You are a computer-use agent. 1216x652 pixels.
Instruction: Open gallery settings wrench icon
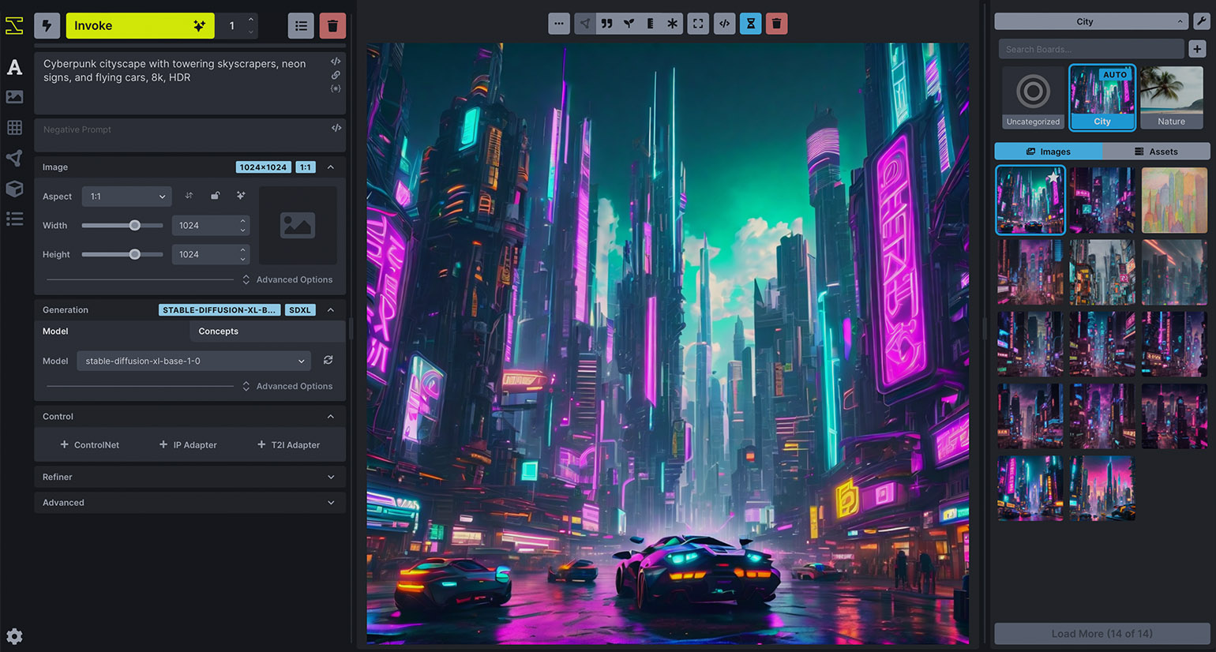[1201, 21]
